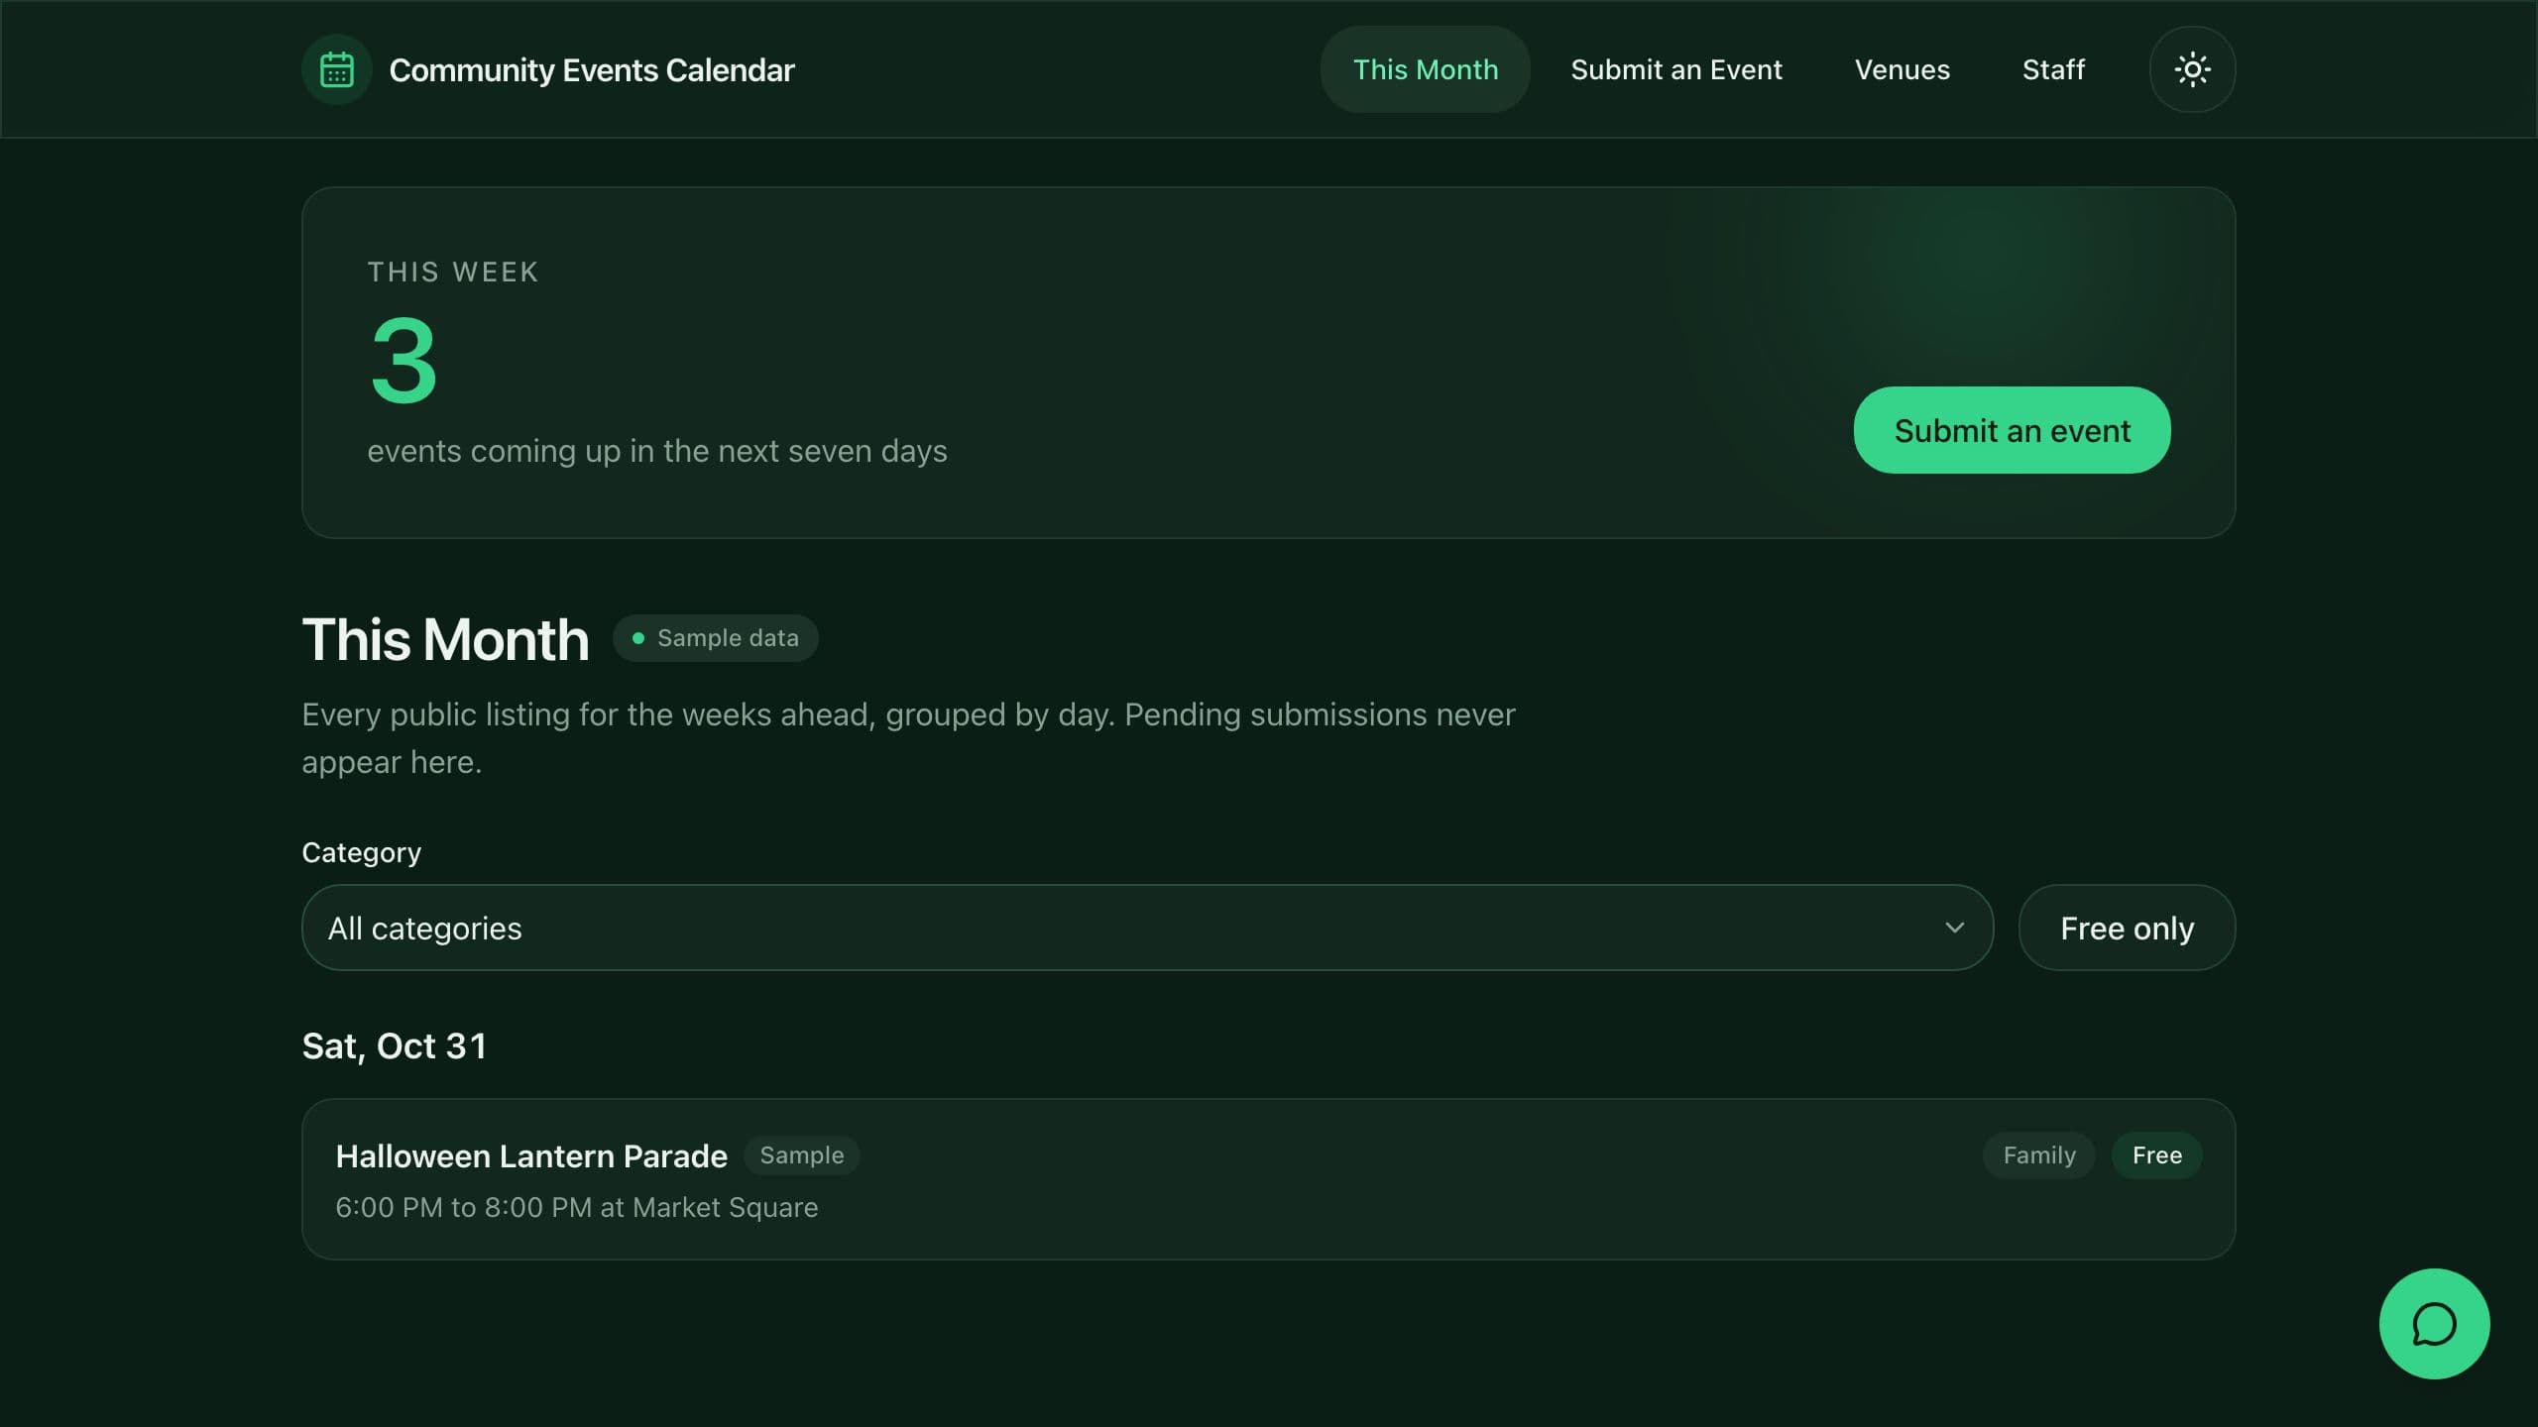Click the THIS WEEK label

pos(453,272)
